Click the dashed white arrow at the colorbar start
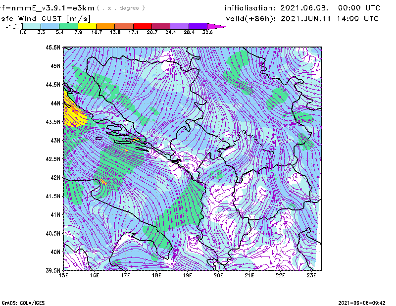 tap(14, 26)
